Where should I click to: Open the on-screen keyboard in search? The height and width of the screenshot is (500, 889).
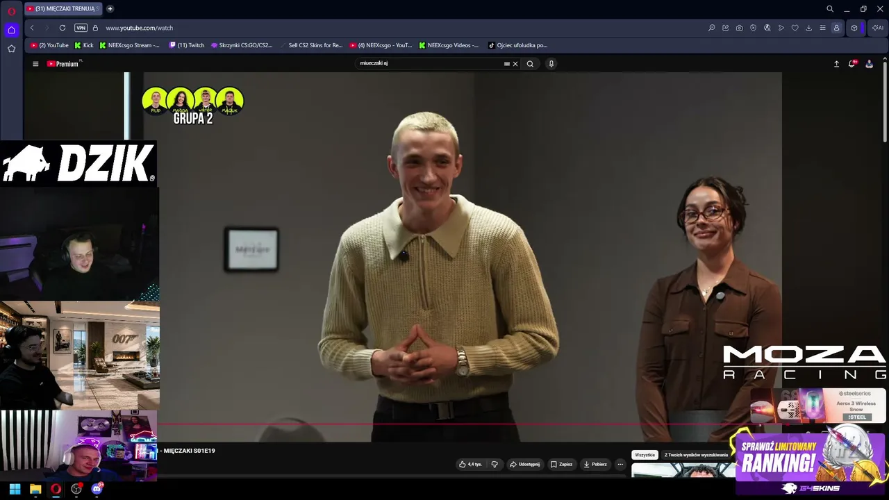[x=507, y=64]
